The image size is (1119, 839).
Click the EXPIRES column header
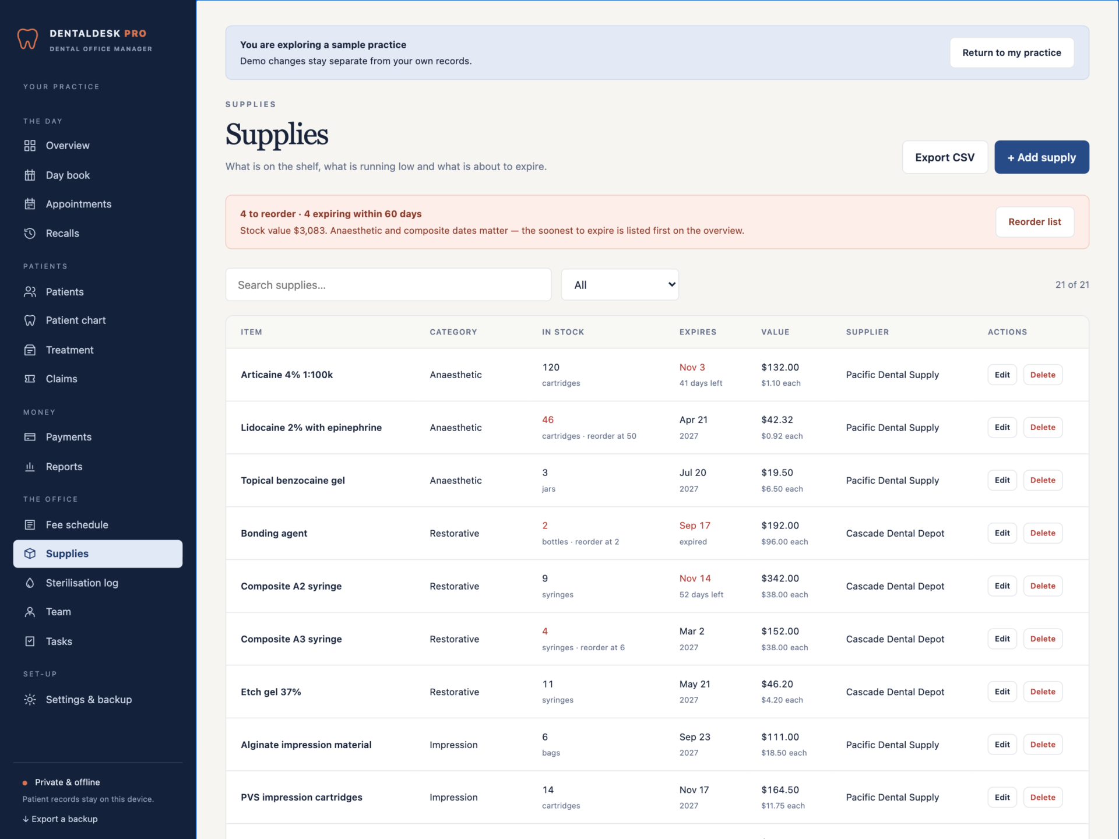click(698, 332)
